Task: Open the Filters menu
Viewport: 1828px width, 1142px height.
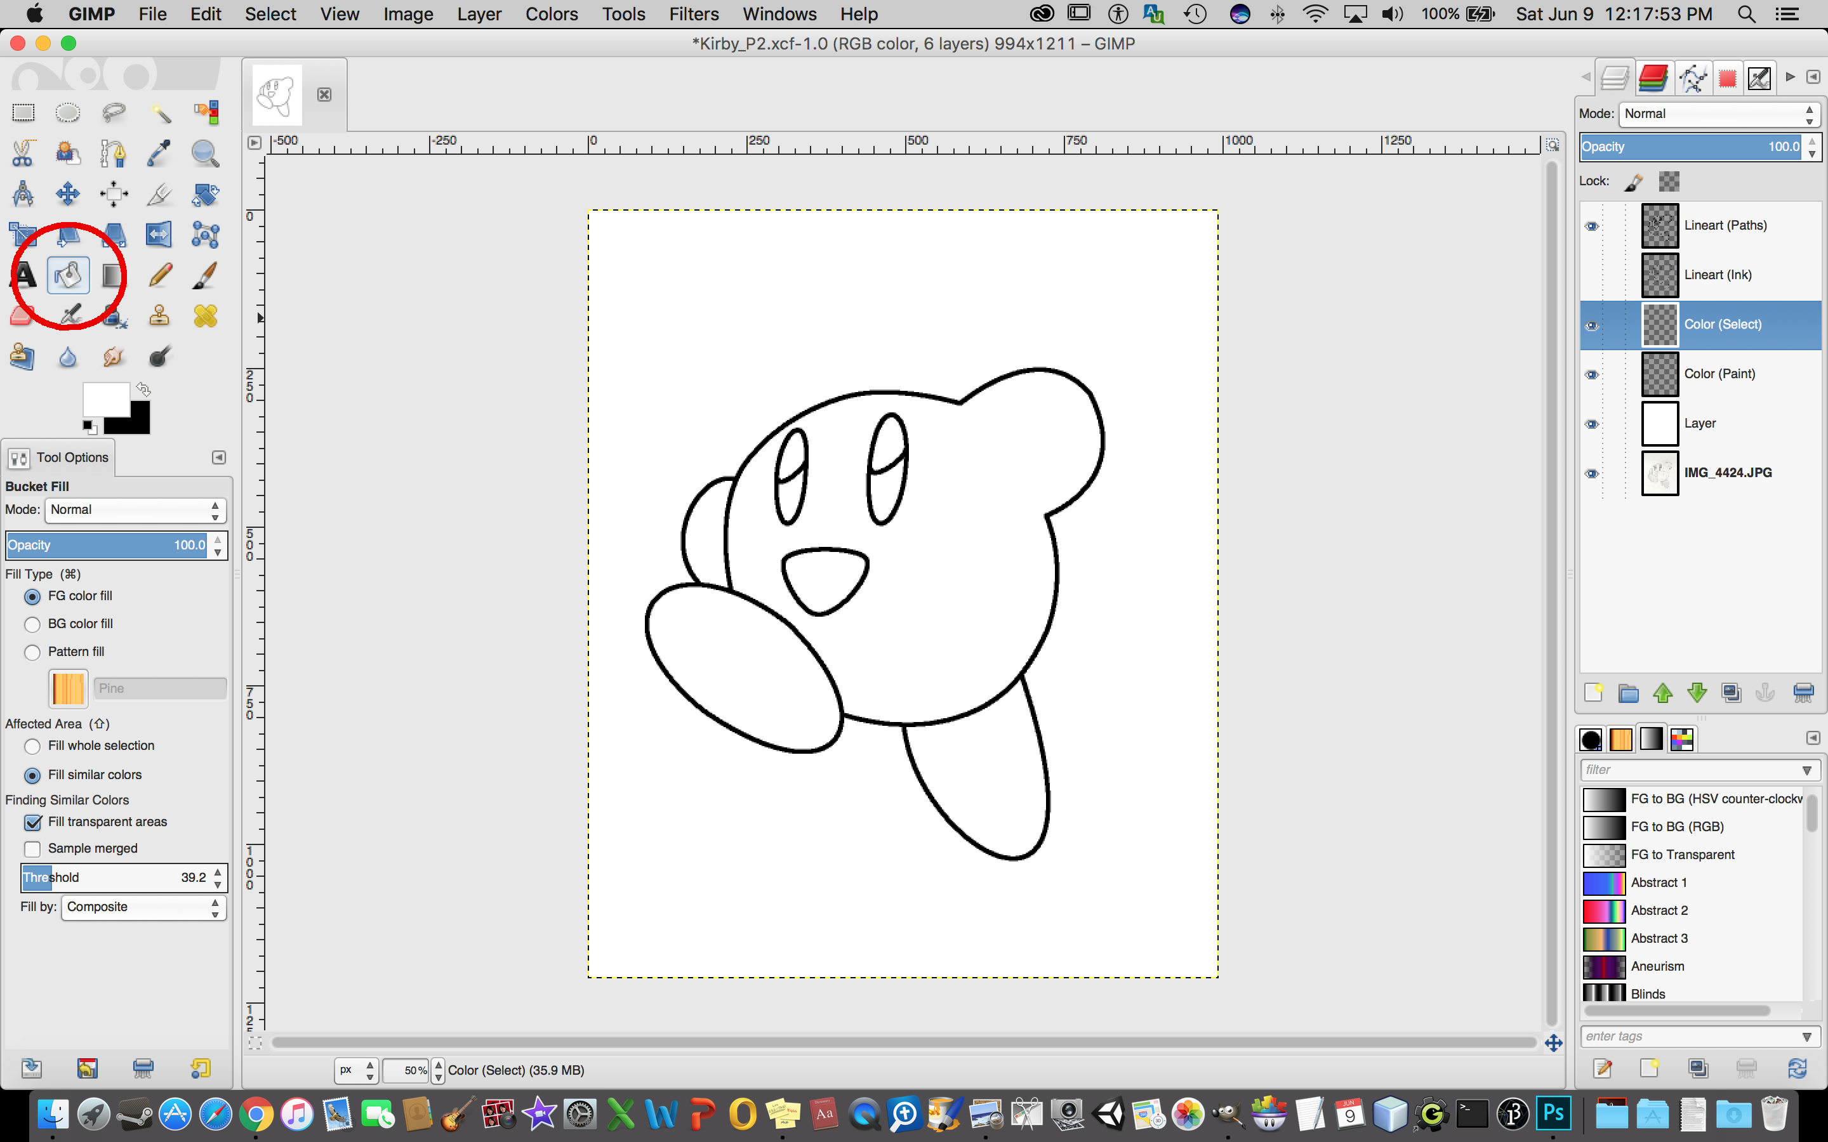Action: pyautogui.click(x=693, y=15)
